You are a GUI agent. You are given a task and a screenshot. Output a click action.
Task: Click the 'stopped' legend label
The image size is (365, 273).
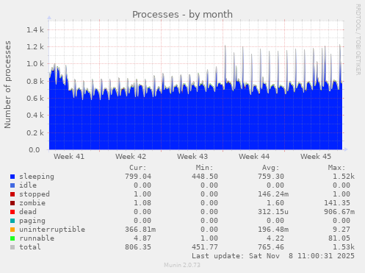(x=35, y=194)
